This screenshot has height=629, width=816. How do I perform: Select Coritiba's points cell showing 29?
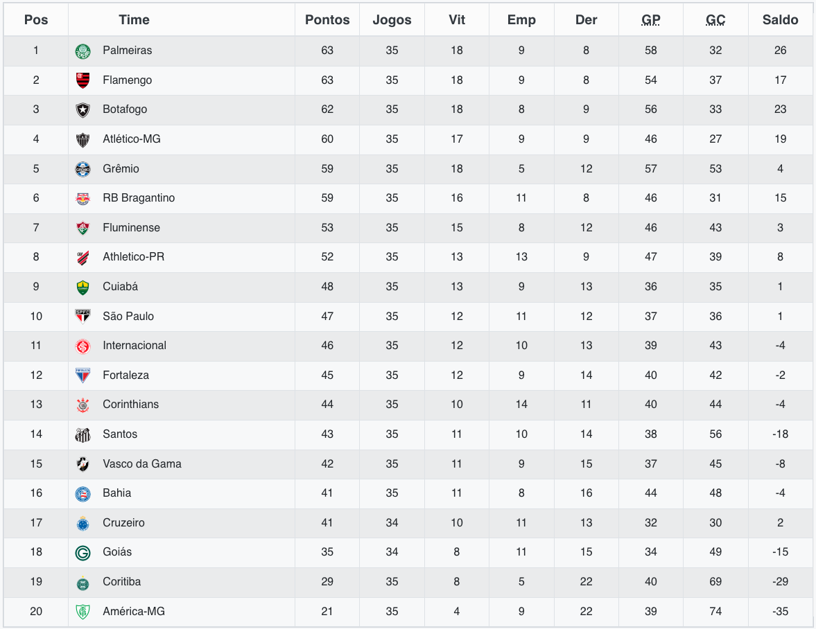(327, 582)
